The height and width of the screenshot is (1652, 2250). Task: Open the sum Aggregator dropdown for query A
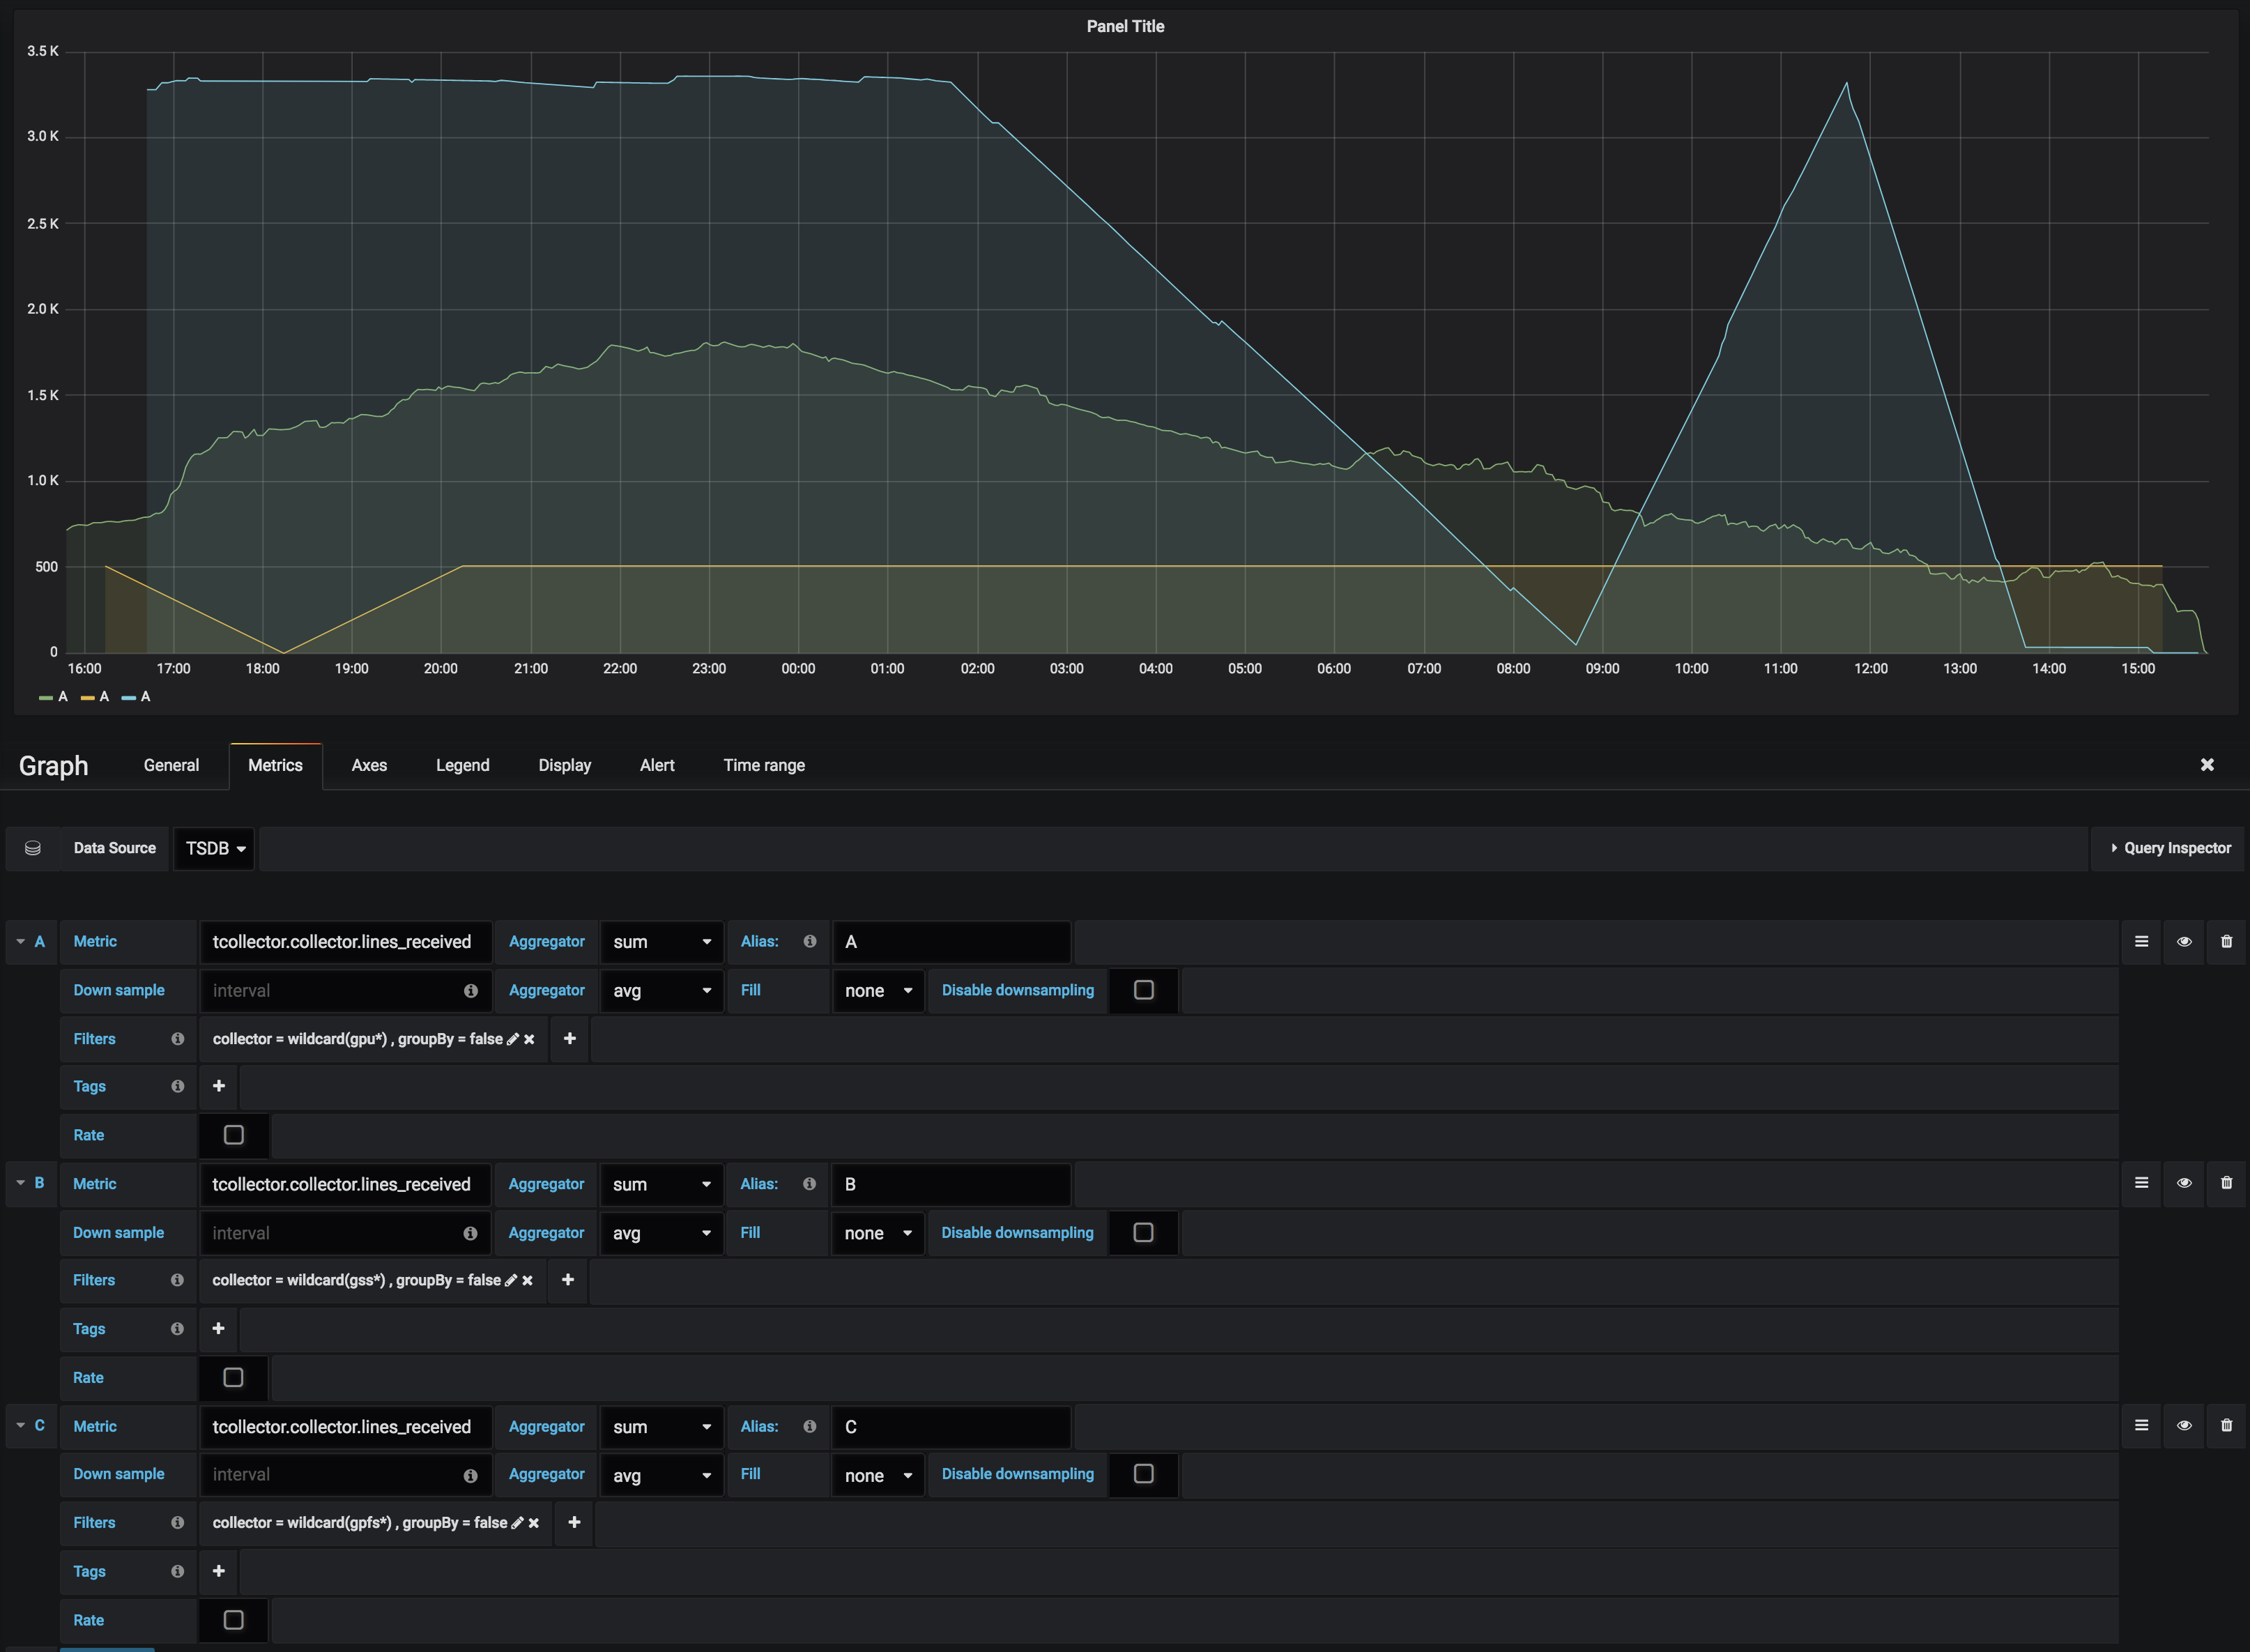661,941
